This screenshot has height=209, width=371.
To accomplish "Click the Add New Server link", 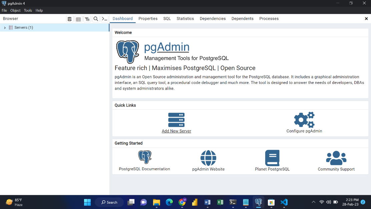I will (176, 131).
